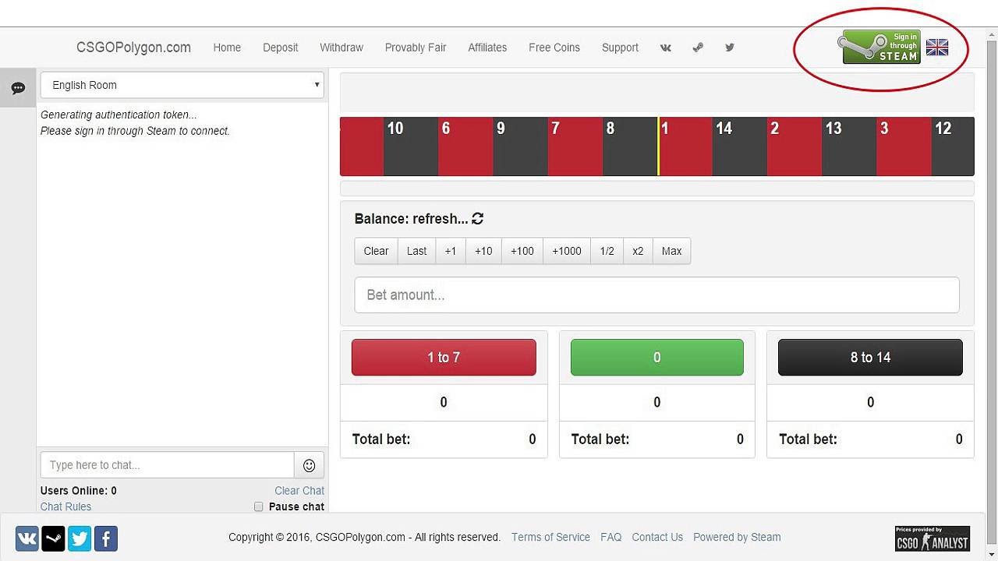Open the Twitter icon in navigation bar
Screen dimensions: 998x561
pos(730,48)
